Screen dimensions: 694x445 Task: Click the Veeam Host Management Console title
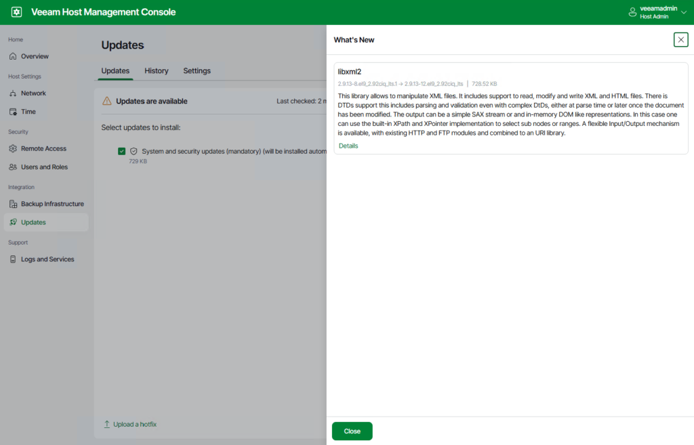(x=103, y=12)
